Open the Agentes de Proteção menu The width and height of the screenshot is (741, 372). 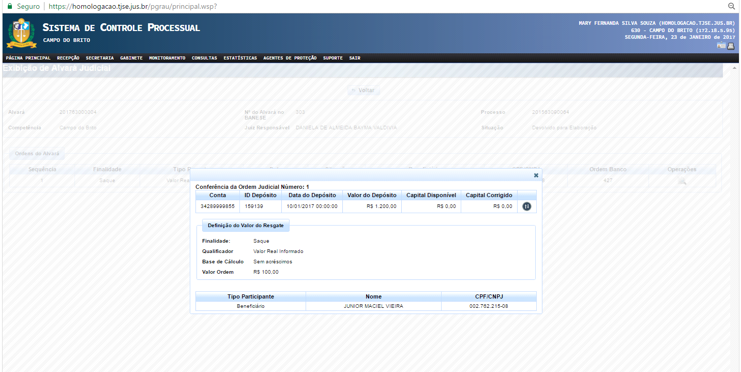(x=290, y=58)
